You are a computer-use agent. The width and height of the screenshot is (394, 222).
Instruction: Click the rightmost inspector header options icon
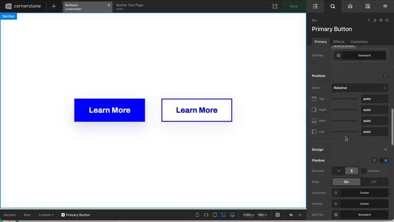(x=387, y=20)
